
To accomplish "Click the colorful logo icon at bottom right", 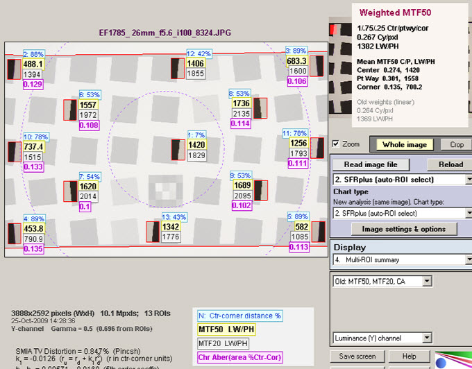I will [453, 360].
